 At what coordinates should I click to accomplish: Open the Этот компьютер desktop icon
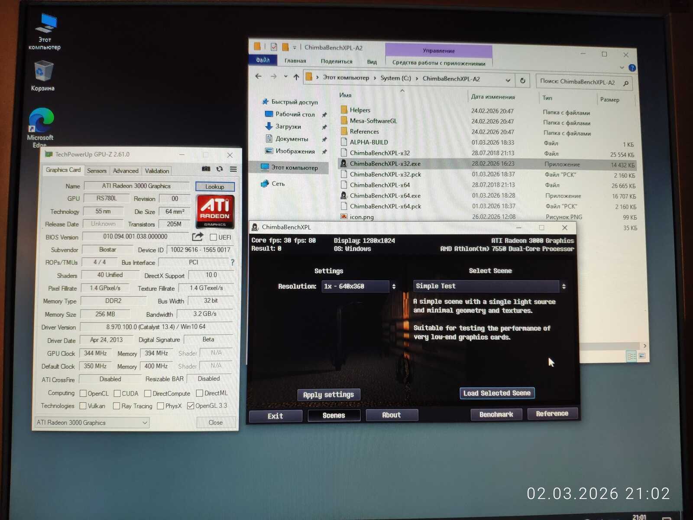(45, 31)
